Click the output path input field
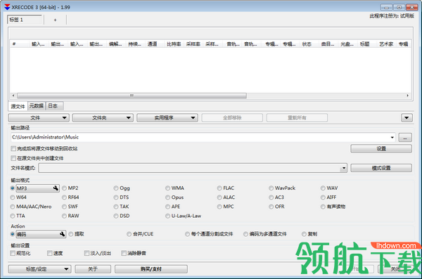Screen dimensions: 422x279 [203, 138]
